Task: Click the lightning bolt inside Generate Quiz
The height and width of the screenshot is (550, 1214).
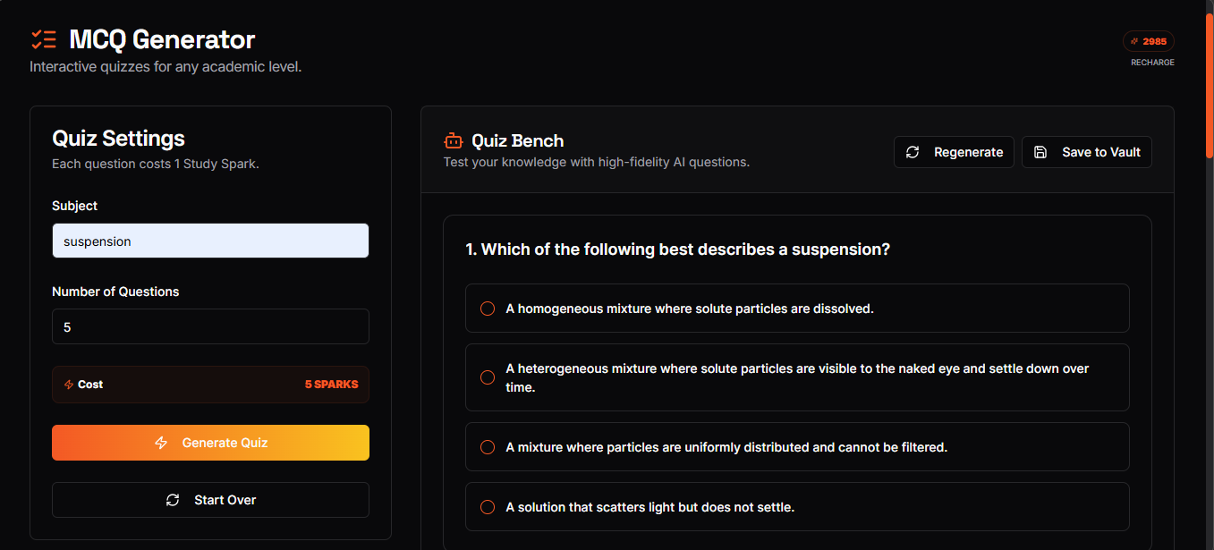Action: click(161, 443)
